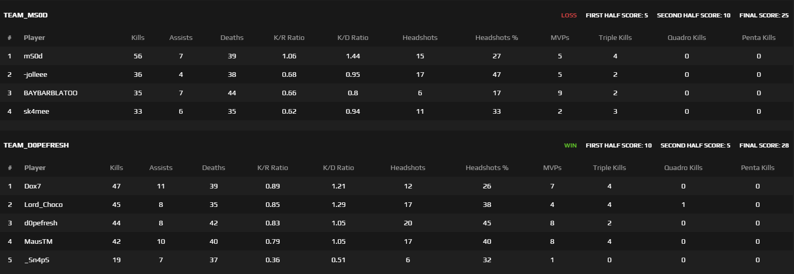Select BAYBARBLATOO player row name
794x274 pixels.
click(50, 93)
